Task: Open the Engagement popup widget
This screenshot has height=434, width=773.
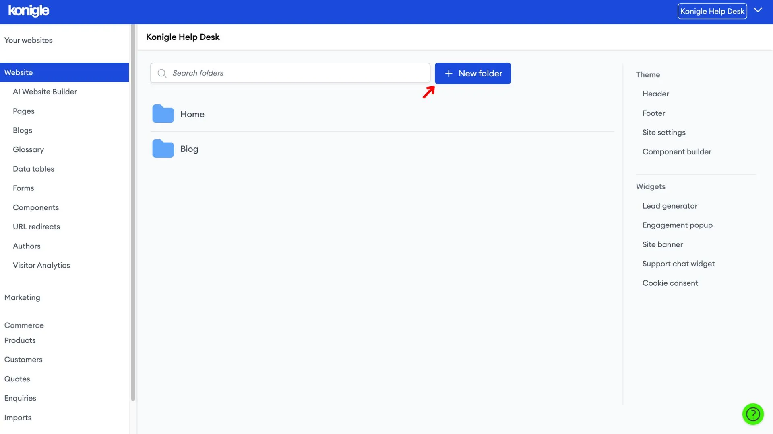Action: click(x=678, y=225)
